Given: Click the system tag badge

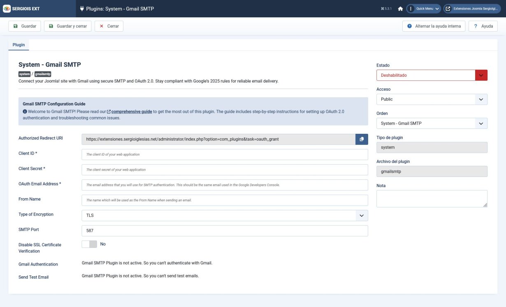Looking at the screenshot, I should (25, 74).
